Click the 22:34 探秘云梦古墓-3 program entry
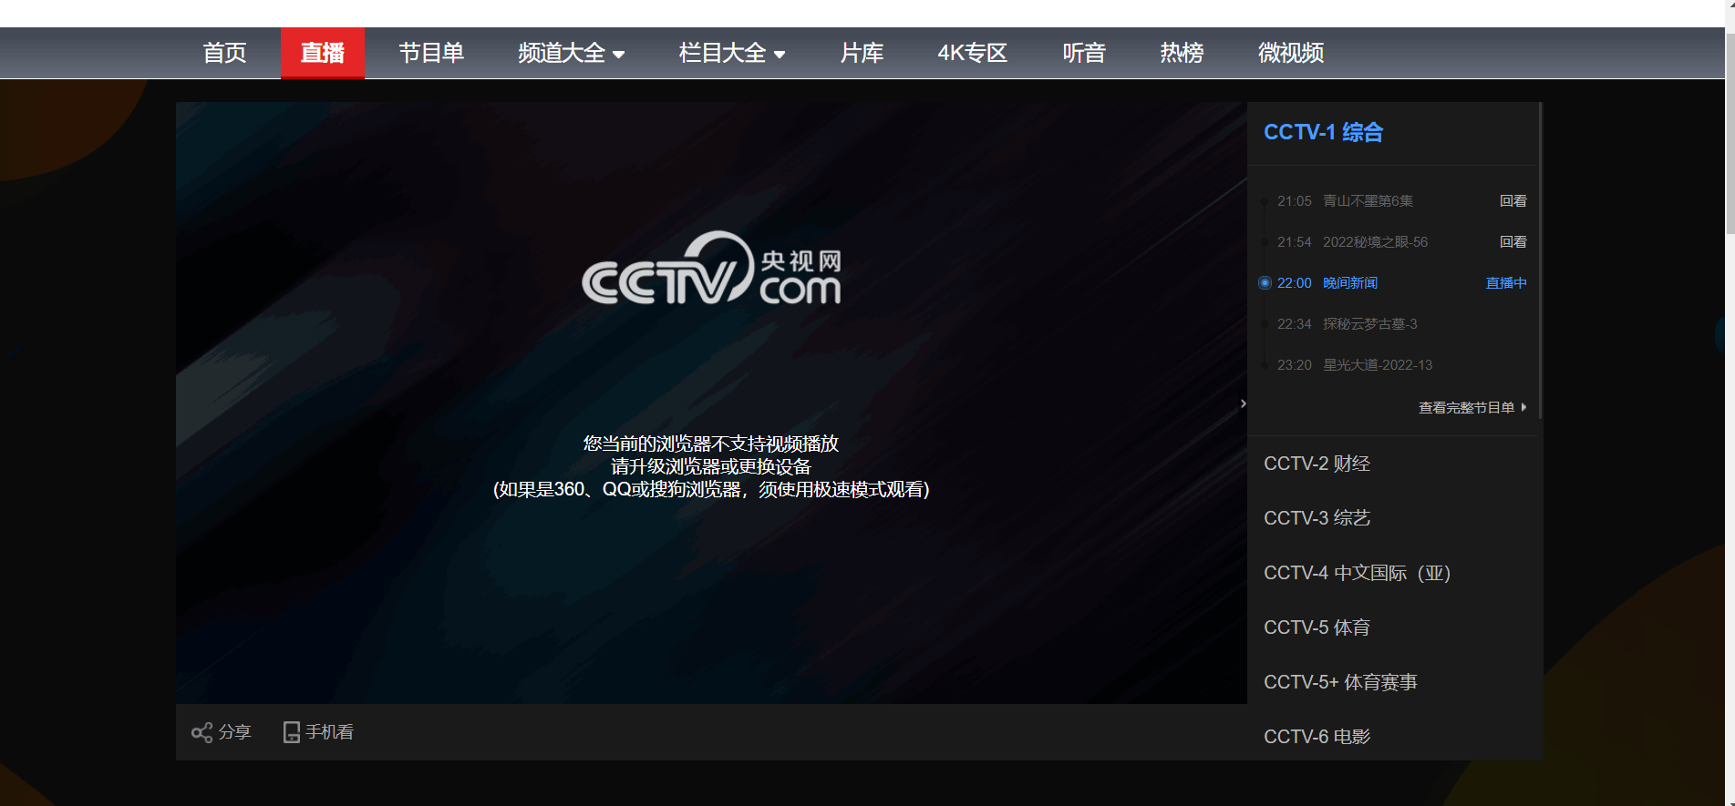 coord(1347,324)
